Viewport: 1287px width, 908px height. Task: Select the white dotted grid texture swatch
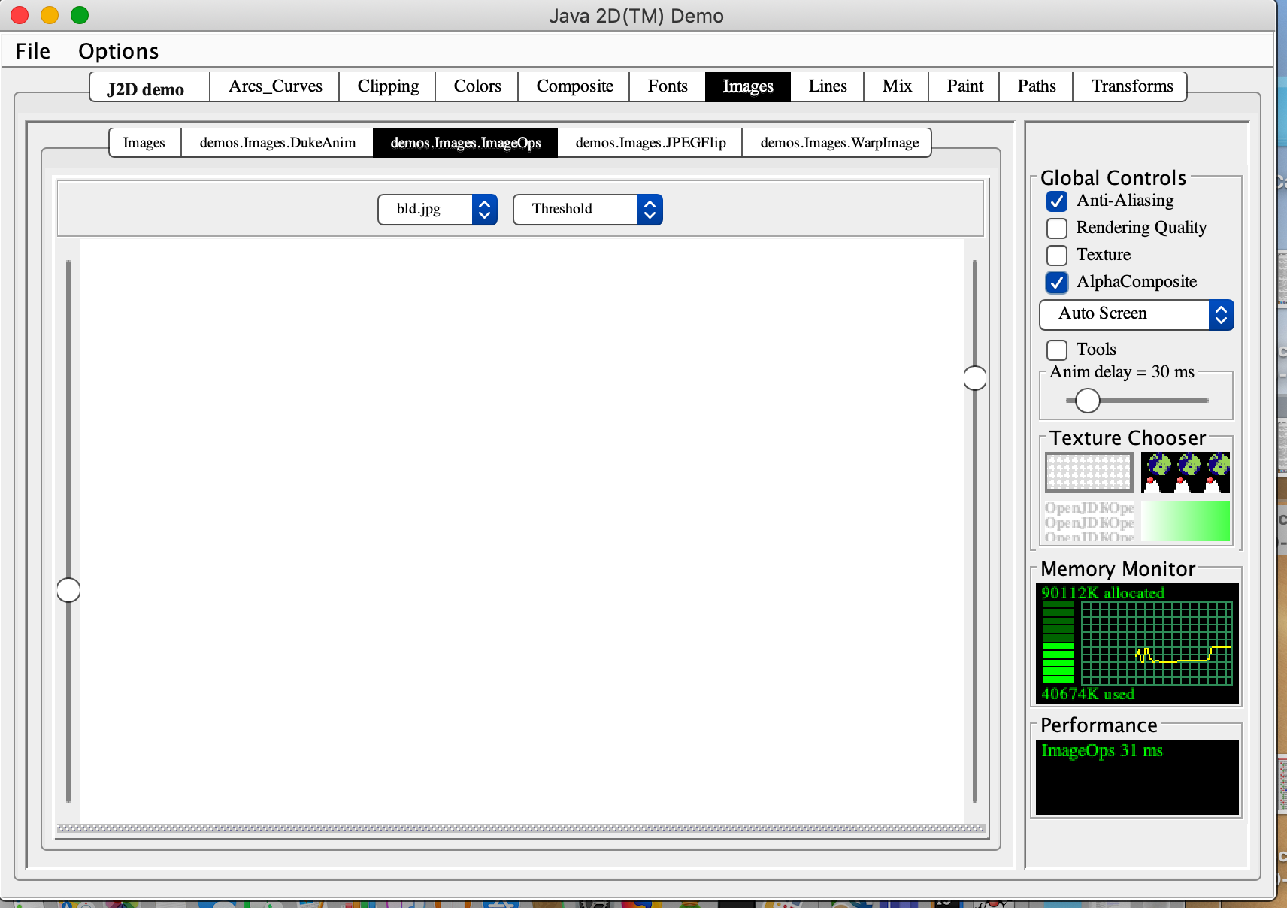point(1089,473)
